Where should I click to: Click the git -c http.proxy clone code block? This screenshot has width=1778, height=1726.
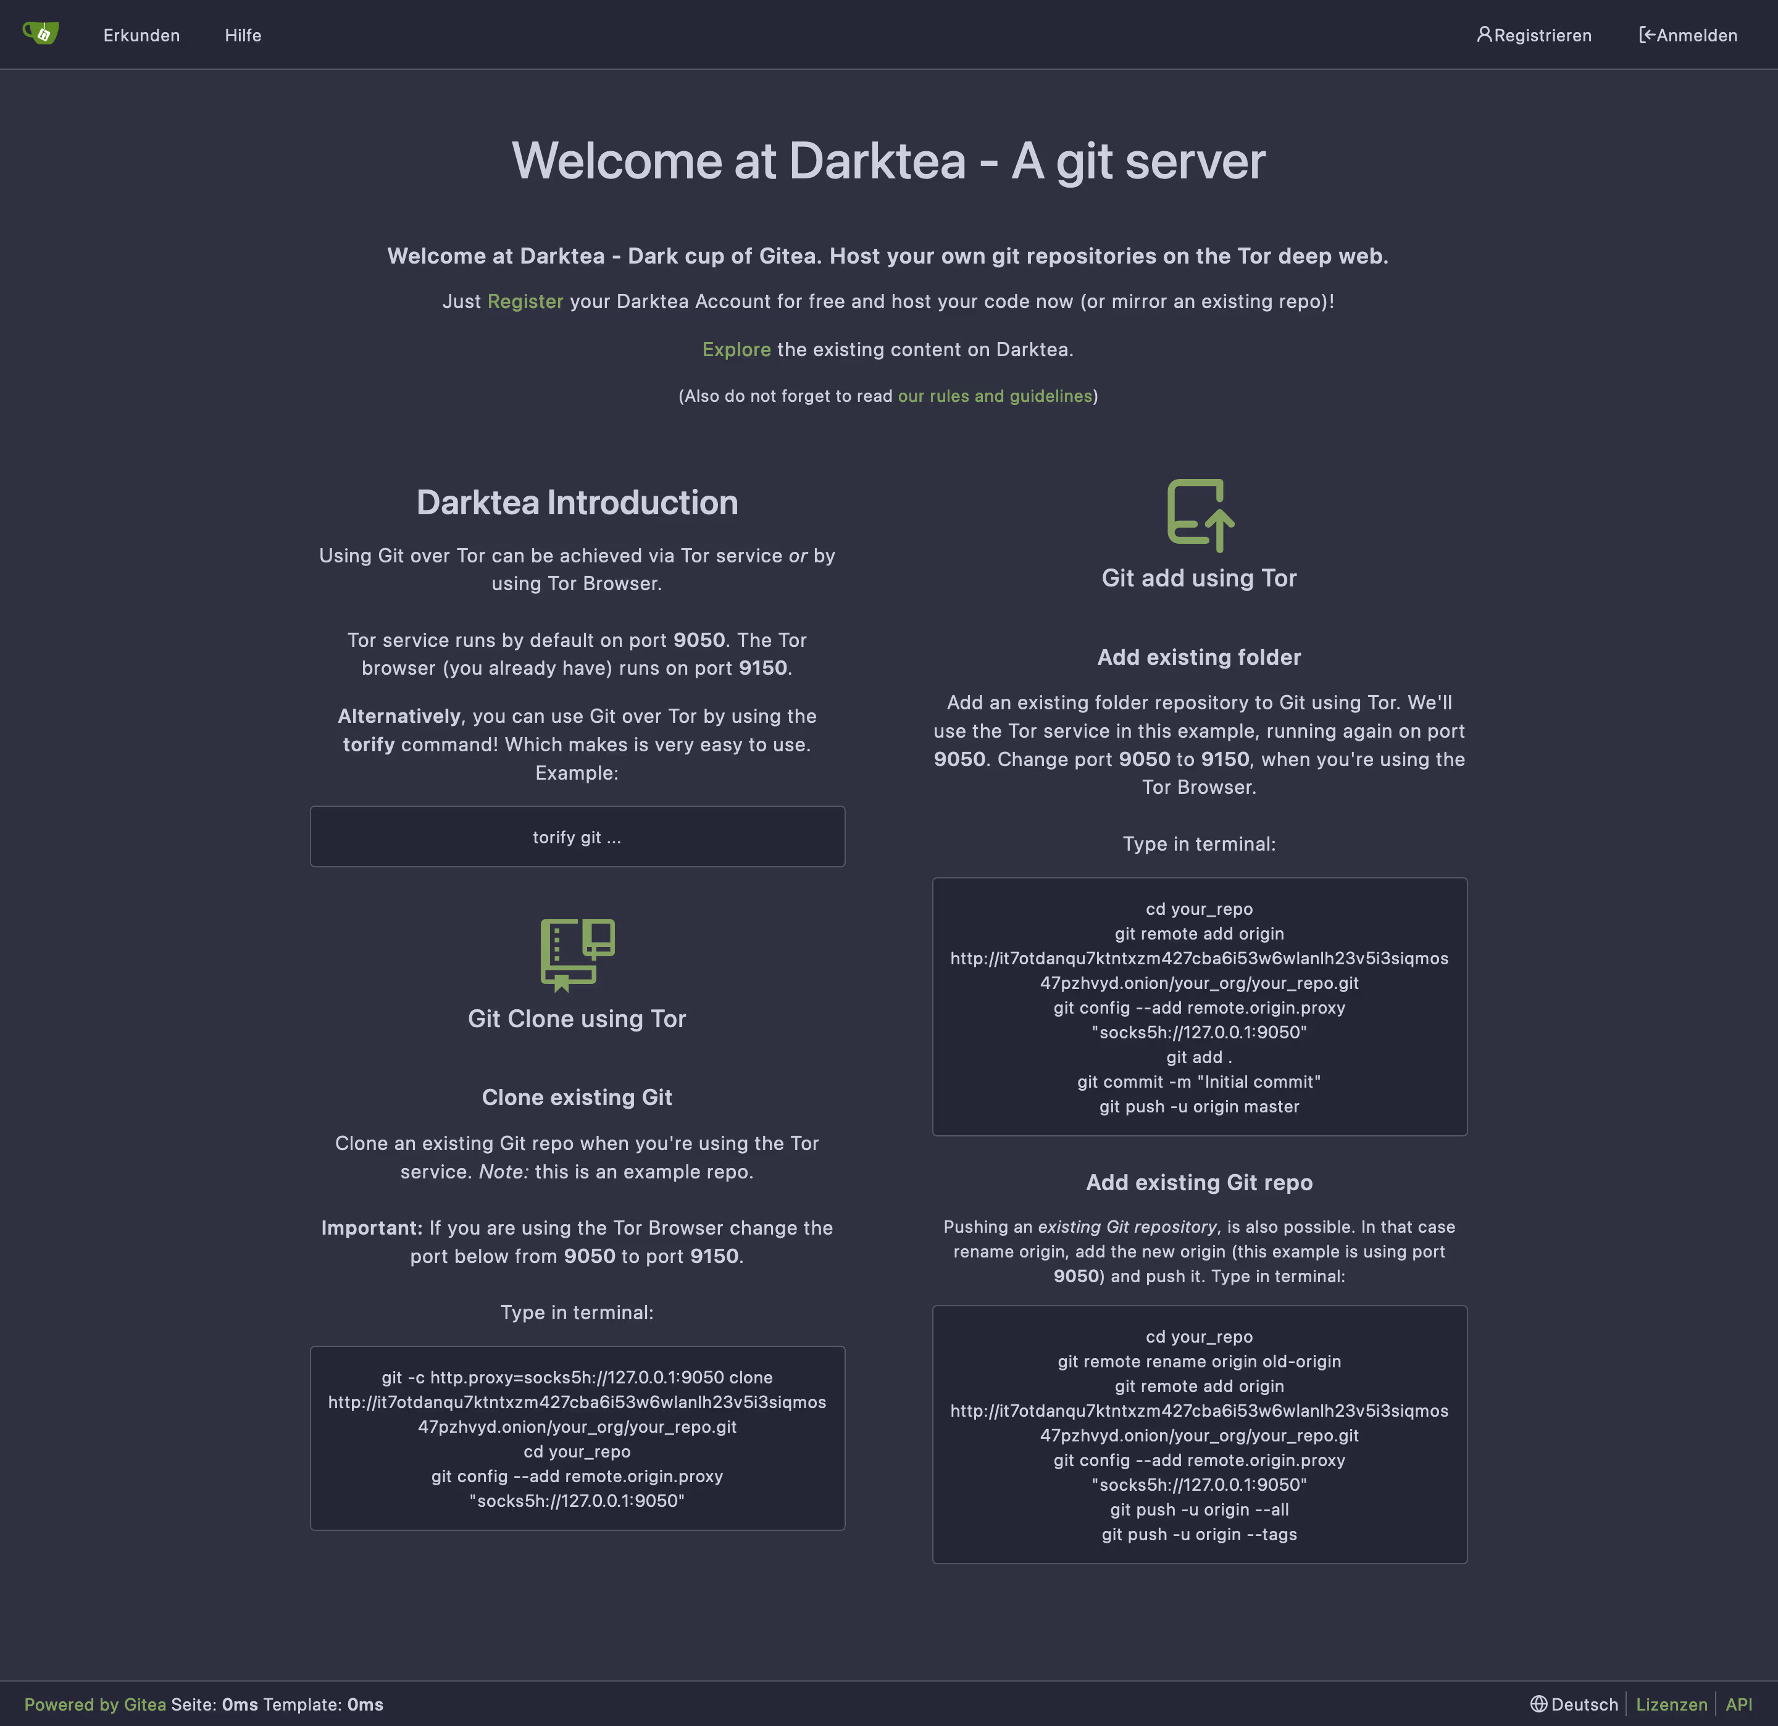(577, 1438)
